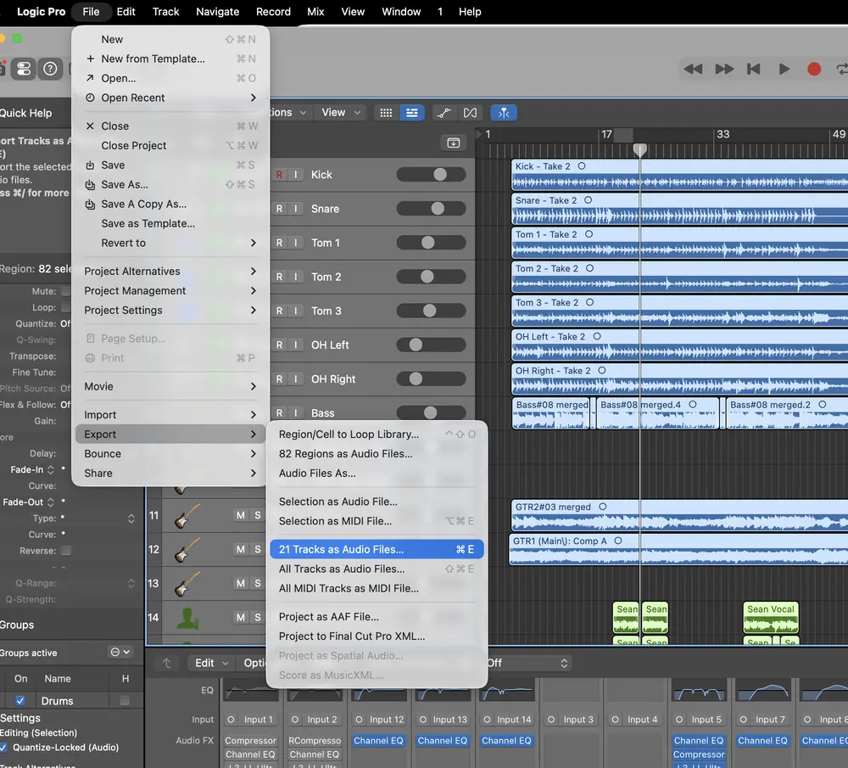
Task: Click Save As in File menu
Action: 170,184
